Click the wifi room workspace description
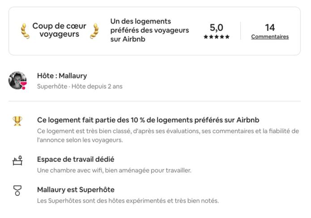Screen dimensions: 311x218 click(114, 170)
